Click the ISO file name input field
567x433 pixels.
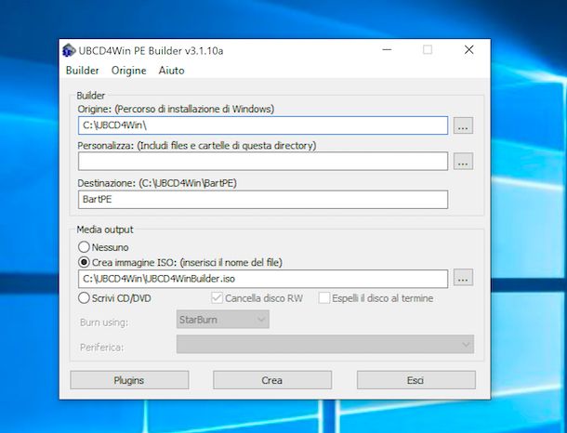pos(263,279)
